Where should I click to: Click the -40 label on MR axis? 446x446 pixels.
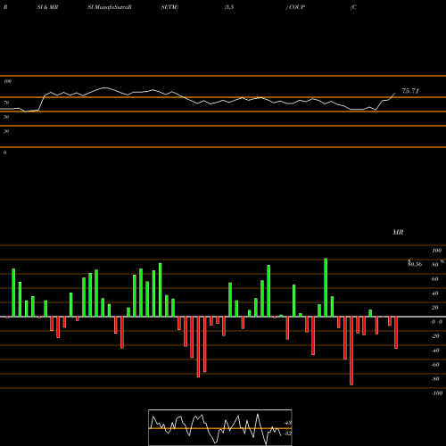[435, 351]
